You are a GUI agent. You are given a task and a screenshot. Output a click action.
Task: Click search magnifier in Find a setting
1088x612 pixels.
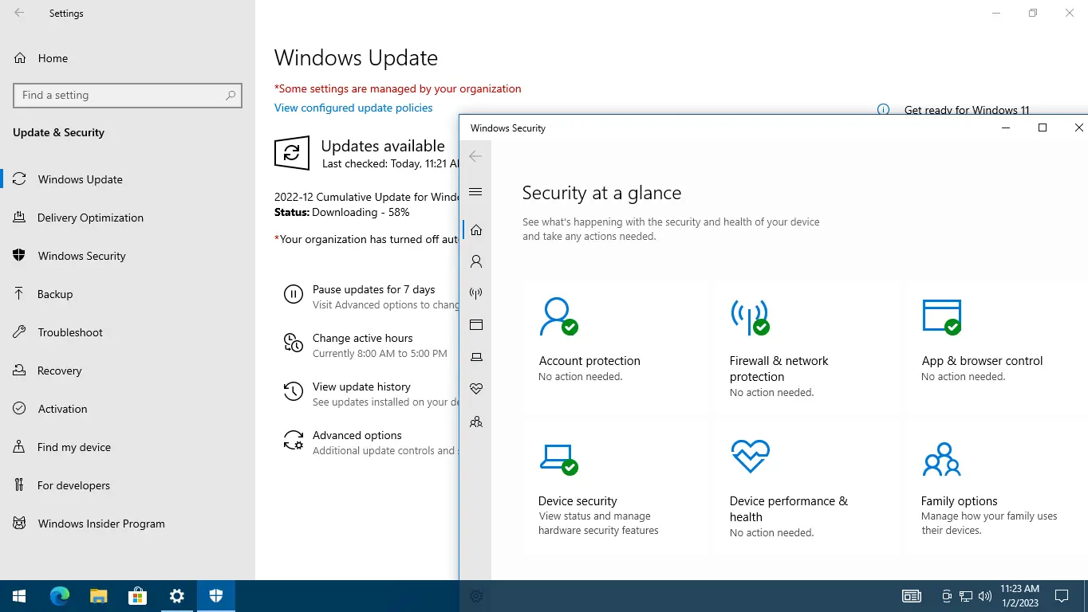coord(231,95)
